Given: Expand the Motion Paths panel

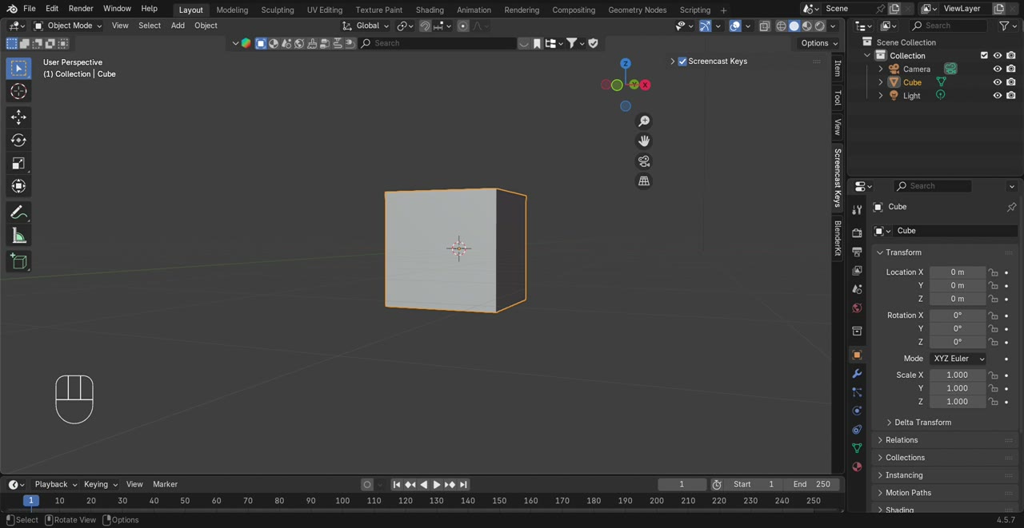Looking at the screenshot, I should (908, 493).
